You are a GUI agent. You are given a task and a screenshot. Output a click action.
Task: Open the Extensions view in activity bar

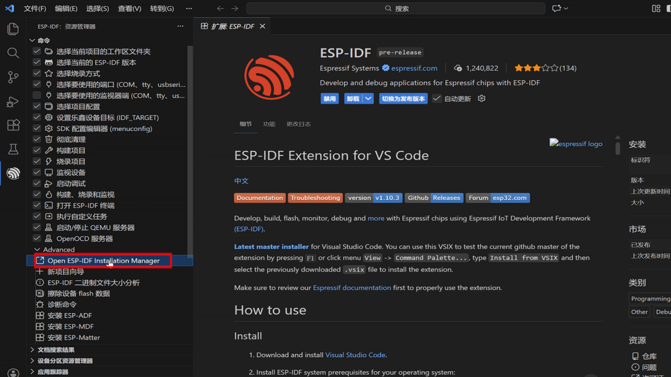coord(13,125)
